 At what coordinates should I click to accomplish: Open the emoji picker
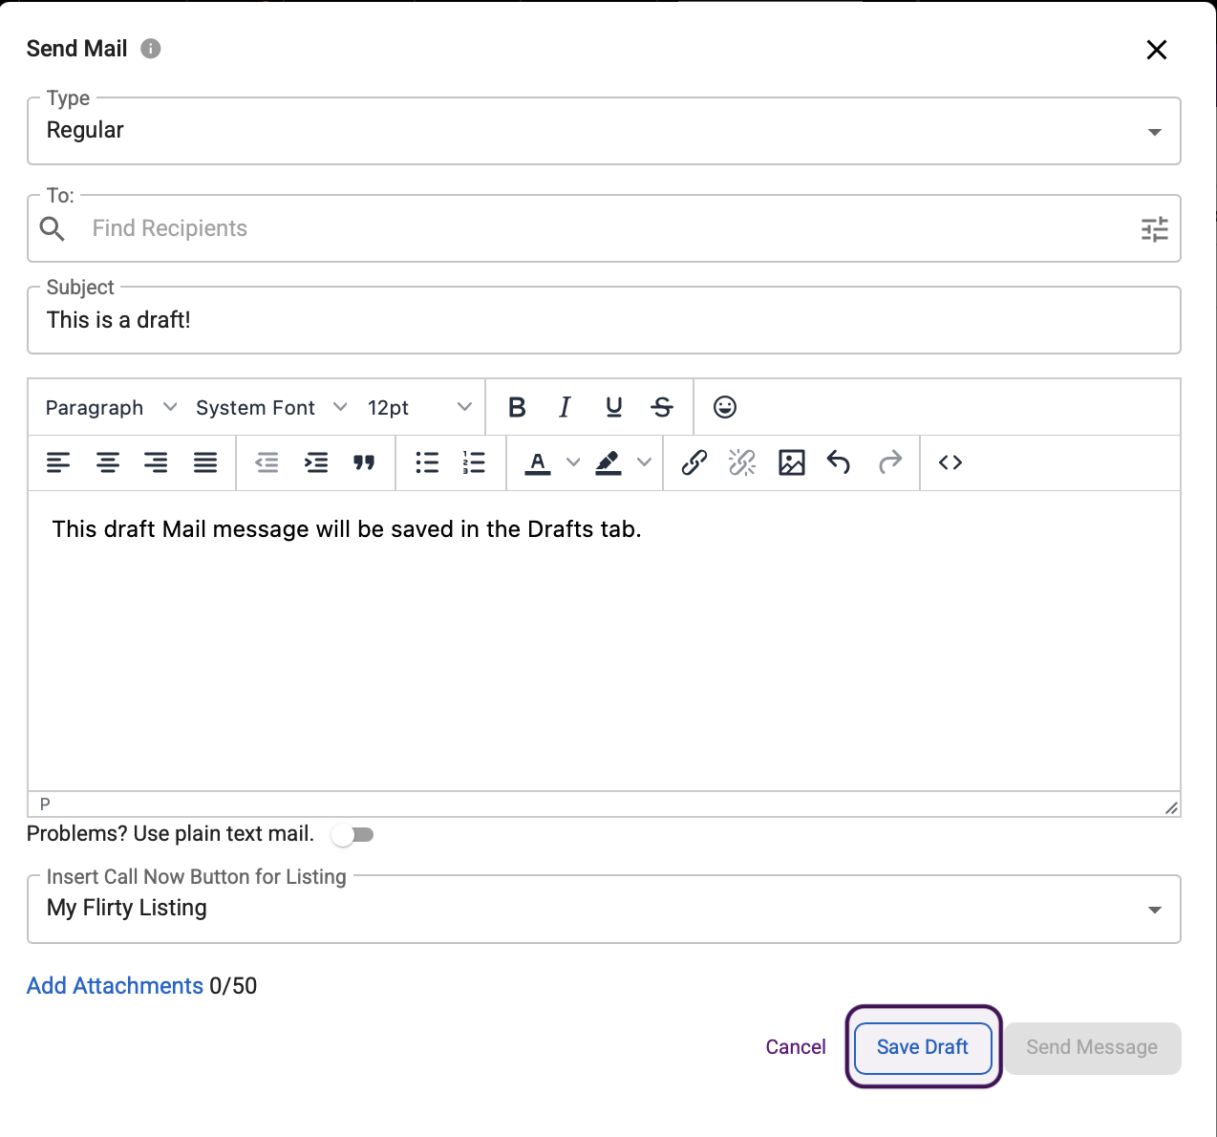pyautogui.click(x=725, y=408)
